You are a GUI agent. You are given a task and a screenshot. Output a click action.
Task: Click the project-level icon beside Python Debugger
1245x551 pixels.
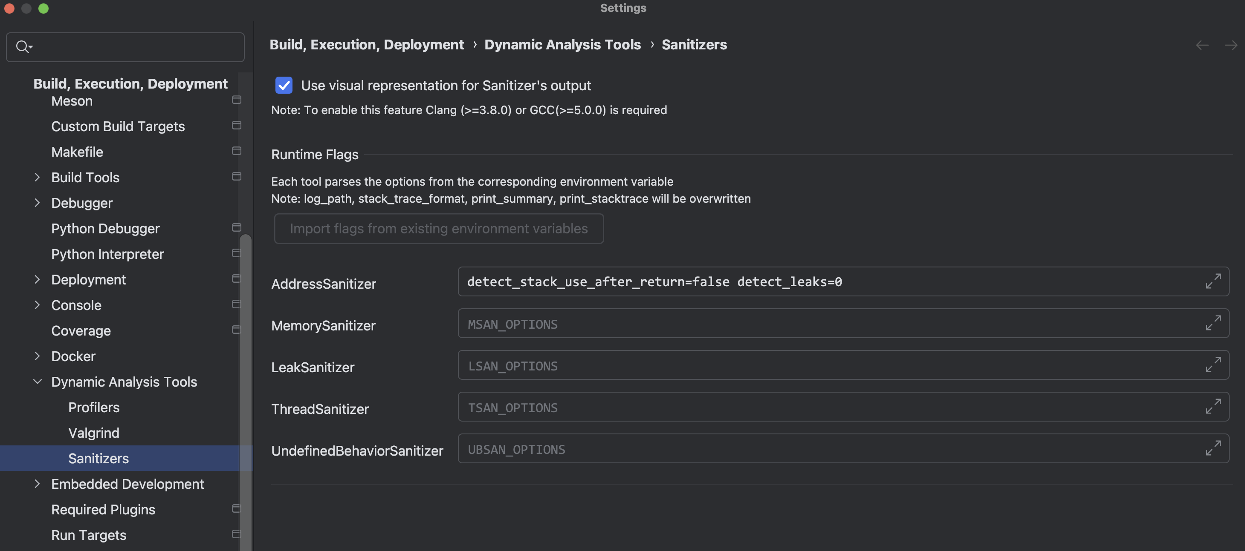(236, 228)
